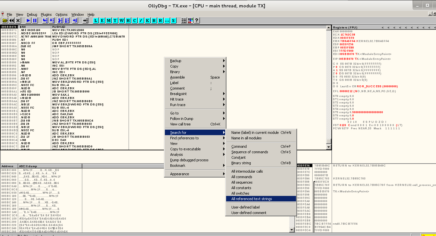
Task: Click the Open file toolbar icon
Action: pos(5,20)
